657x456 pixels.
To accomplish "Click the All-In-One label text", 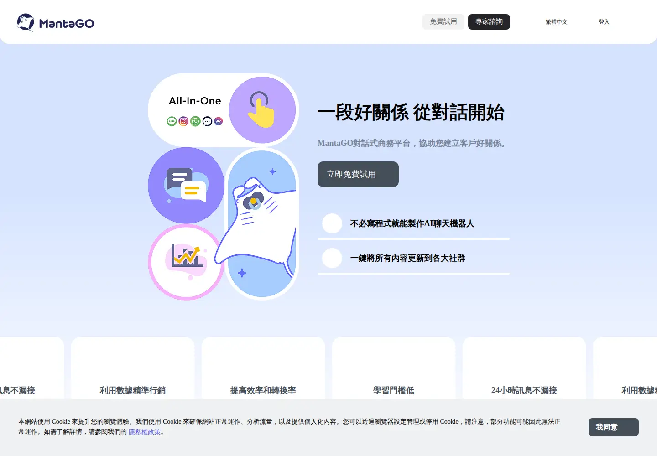I will coord(195,101).
